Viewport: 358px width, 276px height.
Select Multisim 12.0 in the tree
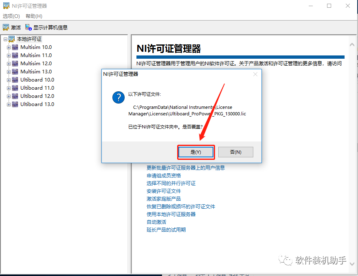point(36,64)
